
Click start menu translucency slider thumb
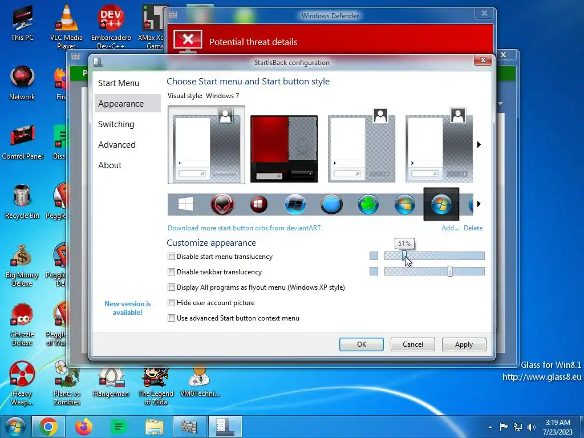tap(404, 256)
